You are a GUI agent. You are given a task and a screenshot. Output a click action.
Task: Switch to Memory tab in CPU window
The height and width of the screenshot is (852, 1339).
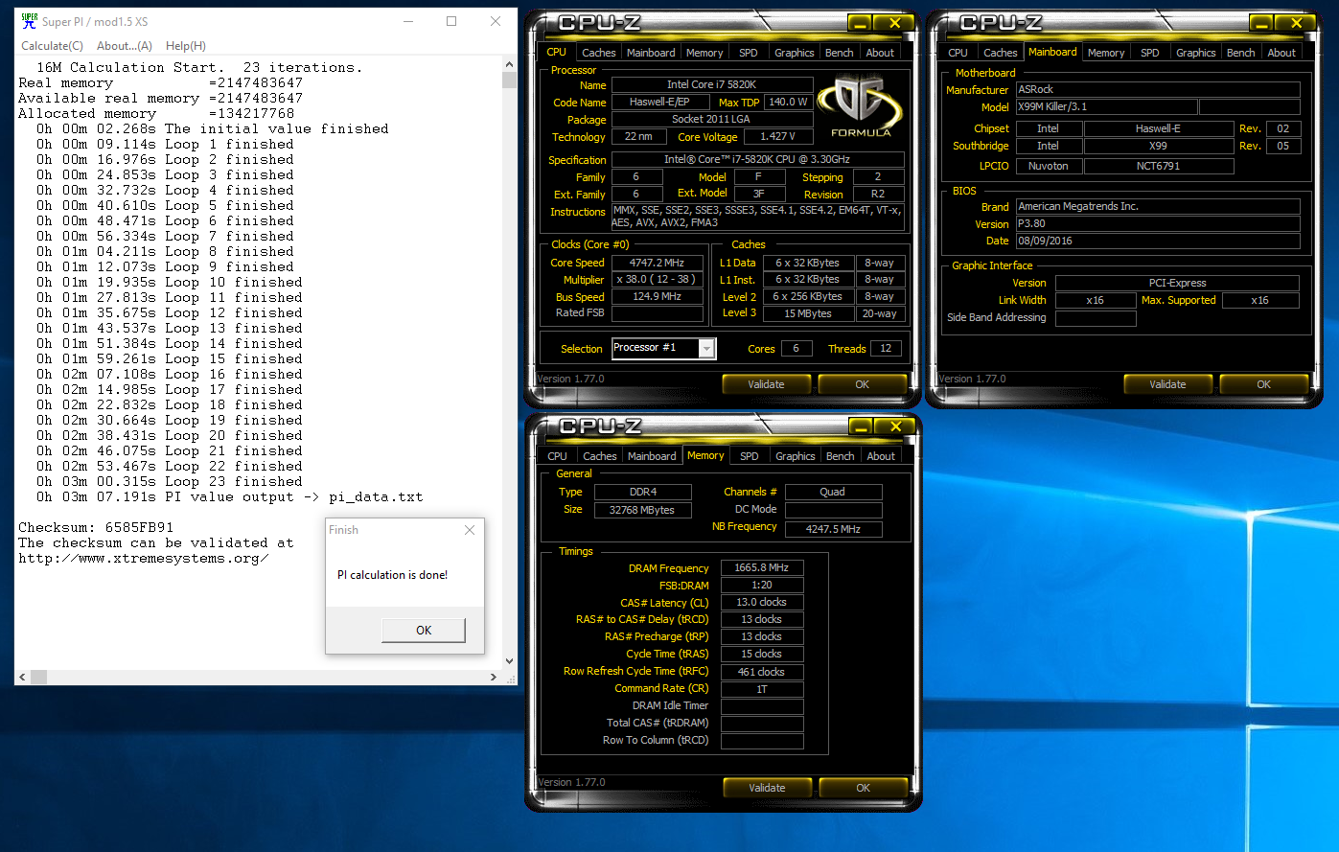coord(704,53)
